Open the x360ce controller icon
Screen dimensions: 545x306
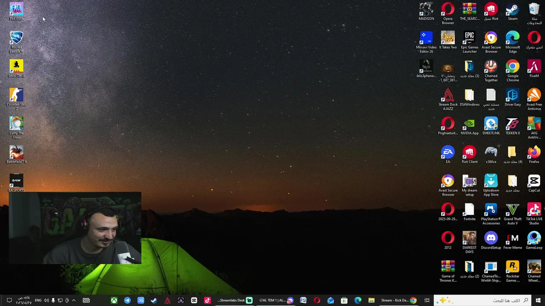click(491, 155)
